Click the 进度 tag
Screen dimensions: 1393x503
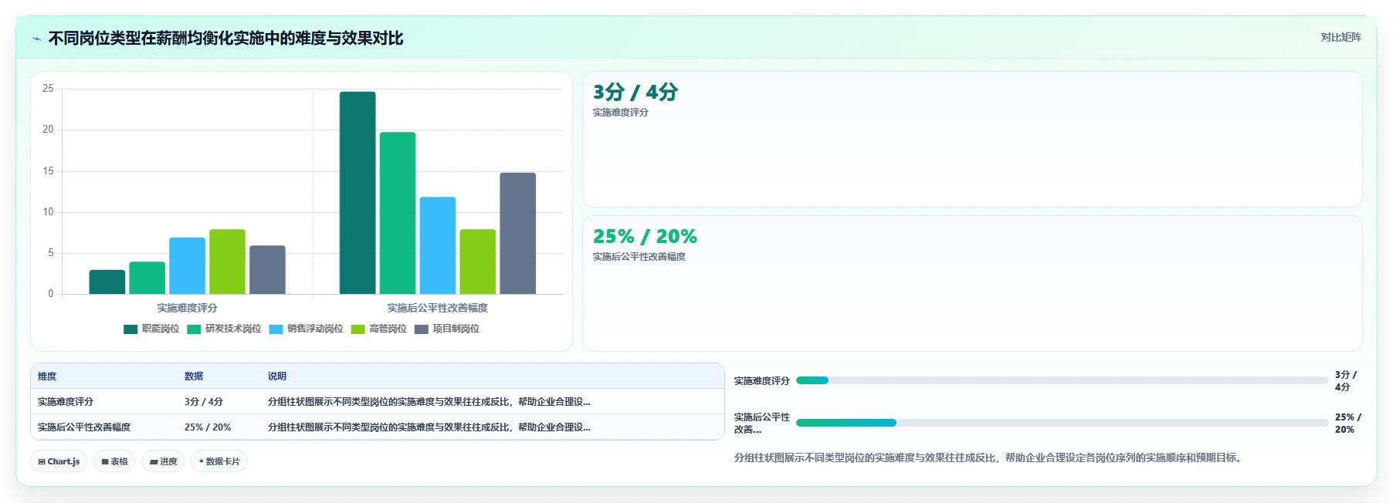point(163,461)
